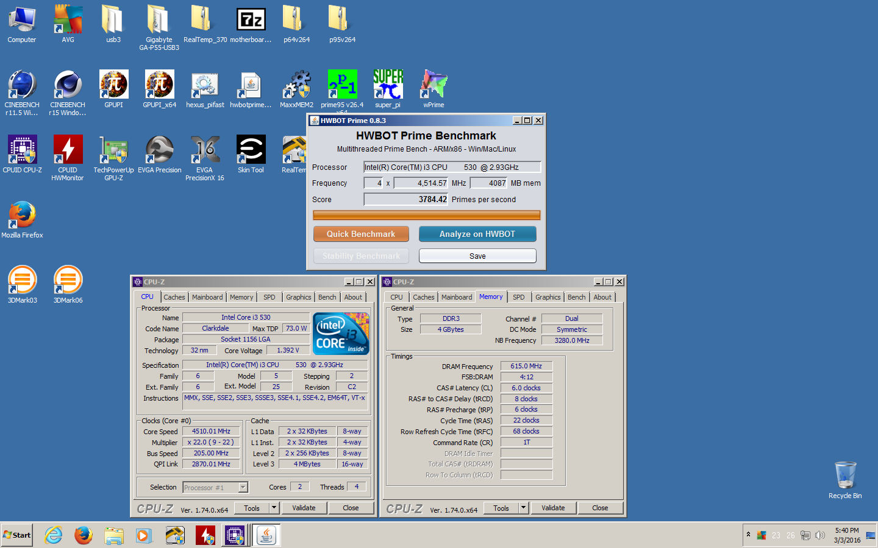878x548 pixels.
Task: Click Close button in right CPU-Z
Action: coord(600,508)
